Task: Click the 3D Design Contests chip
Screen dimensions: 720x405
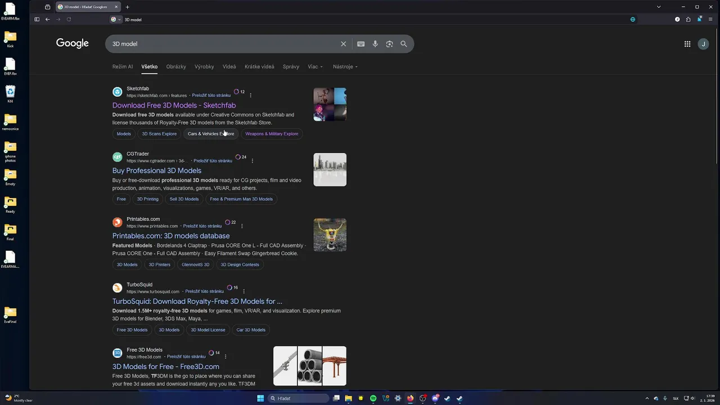Action: (240, 264)
